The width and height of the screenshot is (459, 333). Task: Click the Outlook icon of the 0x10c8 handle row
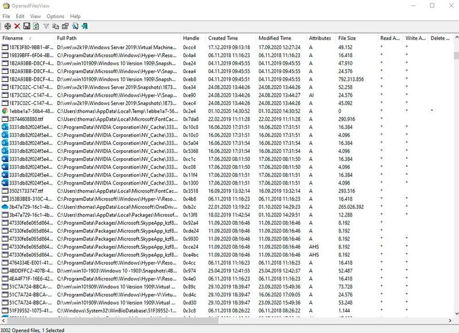click(5, 127)
